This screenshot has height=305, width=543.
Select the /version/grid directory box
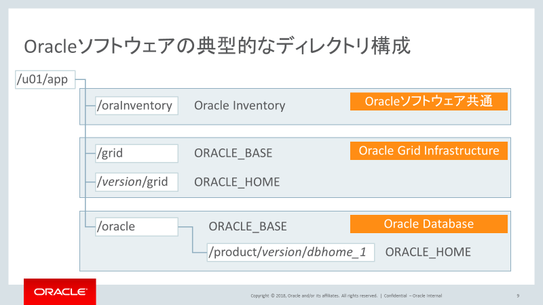136,182
